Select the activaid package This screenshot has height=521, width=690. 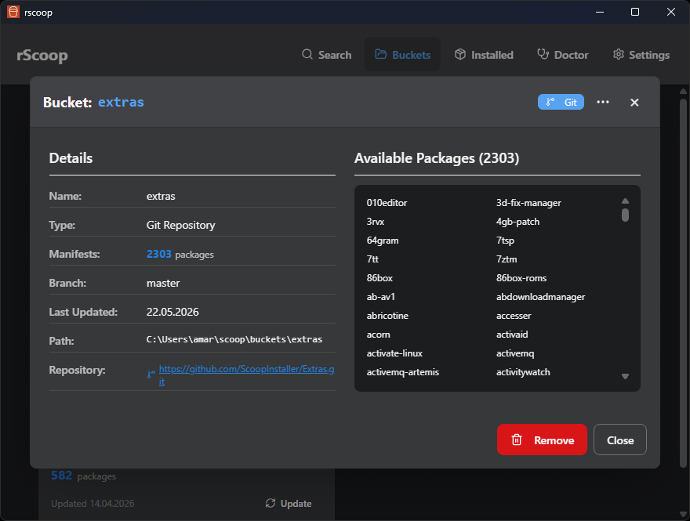[x=512, y=335]
